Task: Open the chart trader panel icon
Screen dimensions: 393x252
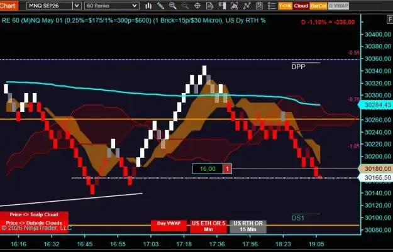Action: pyautogui.click(x=222, y=6)
